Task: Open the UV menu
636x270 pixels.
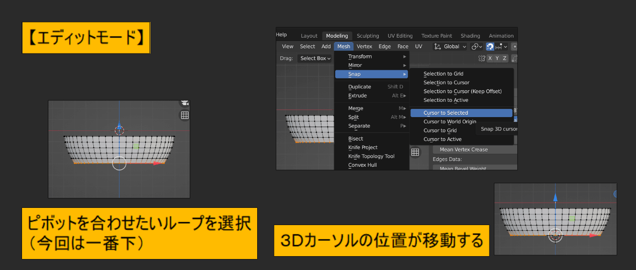Action: point(419,46)
